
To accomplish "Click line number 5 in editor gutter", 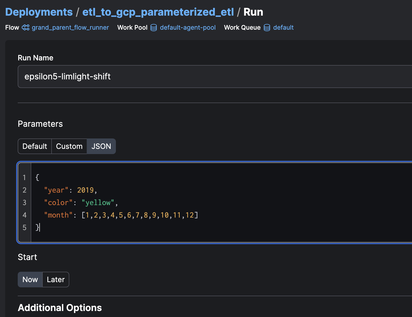I will tap(24, 228).
